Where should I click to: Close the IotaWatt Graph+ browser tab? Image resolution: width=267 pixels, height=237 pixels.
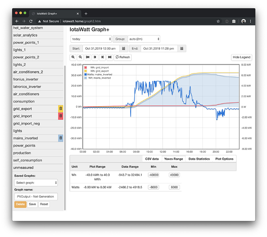point(77,14)
